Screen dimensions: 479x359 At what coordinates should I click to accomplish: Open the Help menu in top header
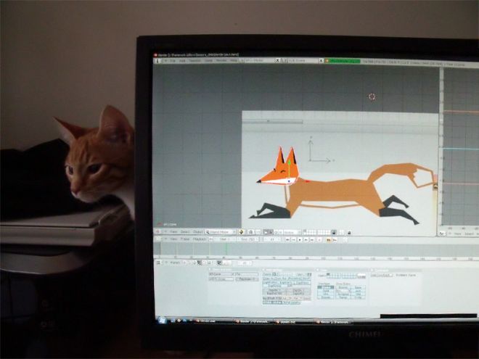coord(233,61)
